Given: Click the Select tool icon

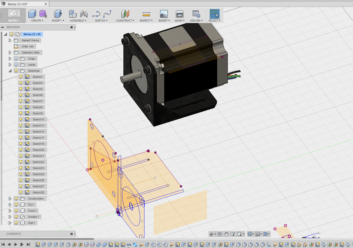Looking at the screenshot, I should point(214,14).
